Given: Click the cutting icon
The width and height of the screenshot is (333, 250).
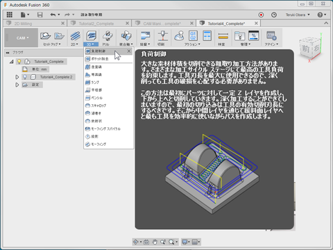Looking at the screenshot, I should click(163, 36).
